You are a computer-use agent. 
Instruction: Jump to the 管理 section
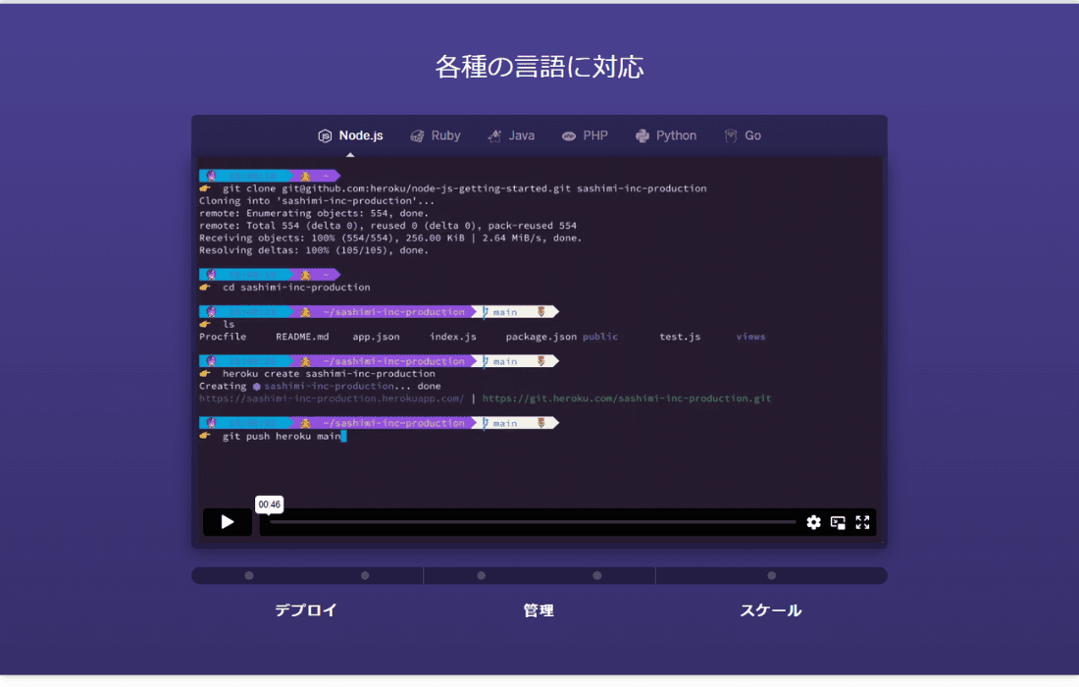click(539, 609)
